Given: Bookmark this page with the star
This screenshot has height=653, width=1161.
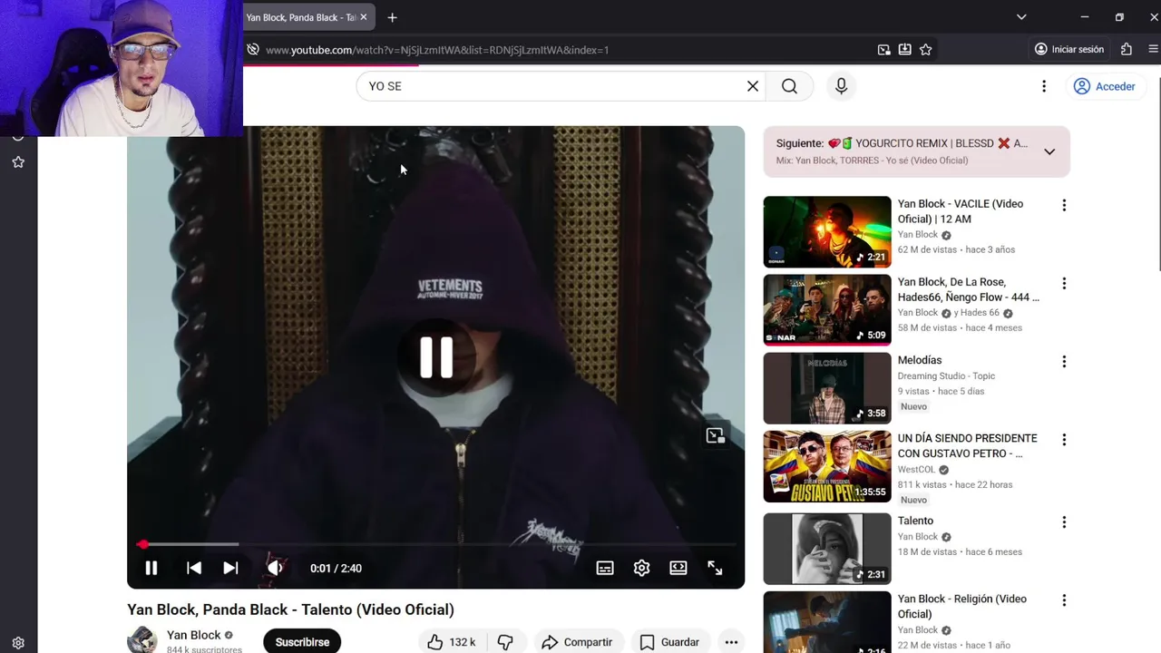Looking at the screenshot, I should (x=925, y=50).
